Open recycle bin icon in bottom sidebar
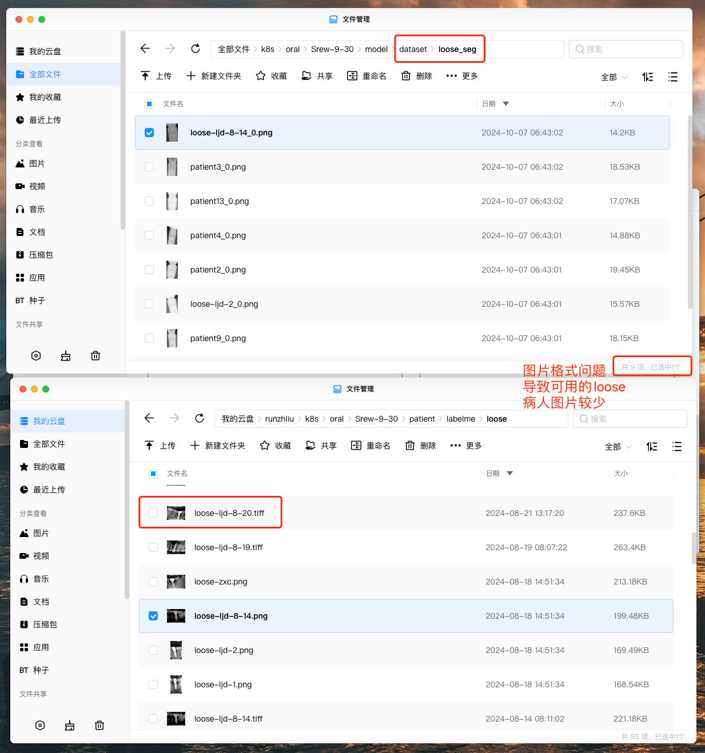 [x=99, y=725]
